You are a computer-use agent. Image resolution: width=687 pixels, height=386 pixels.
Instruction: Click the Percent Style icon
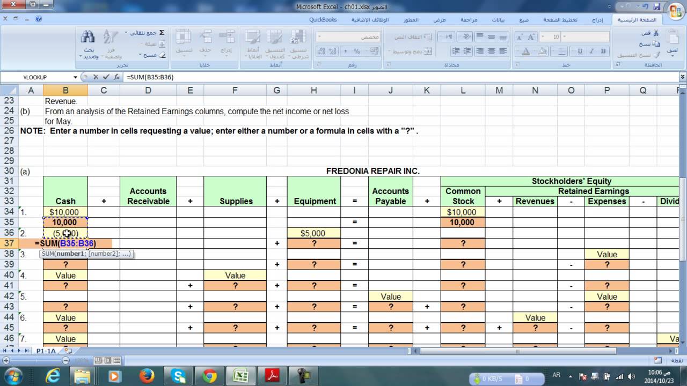(357, 51)
